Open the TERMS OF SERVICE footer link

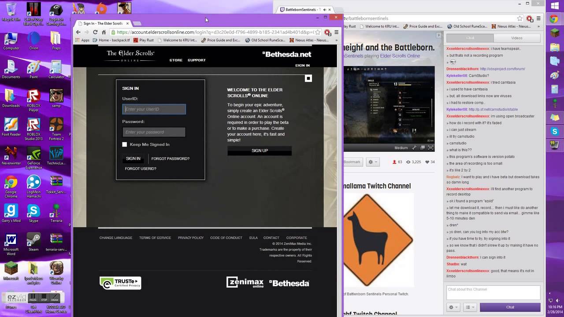(155, 238)
